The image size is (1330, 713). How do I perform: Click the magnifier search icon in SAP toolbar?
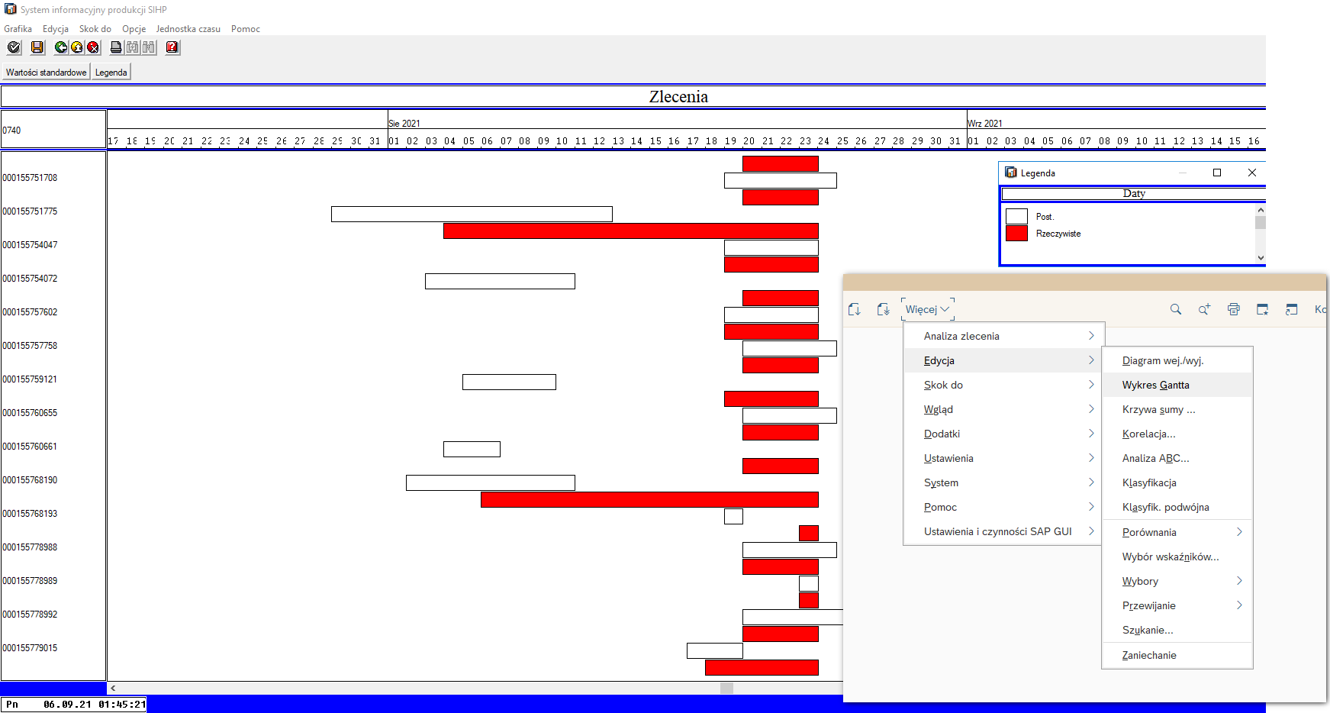pos(1176,309)
